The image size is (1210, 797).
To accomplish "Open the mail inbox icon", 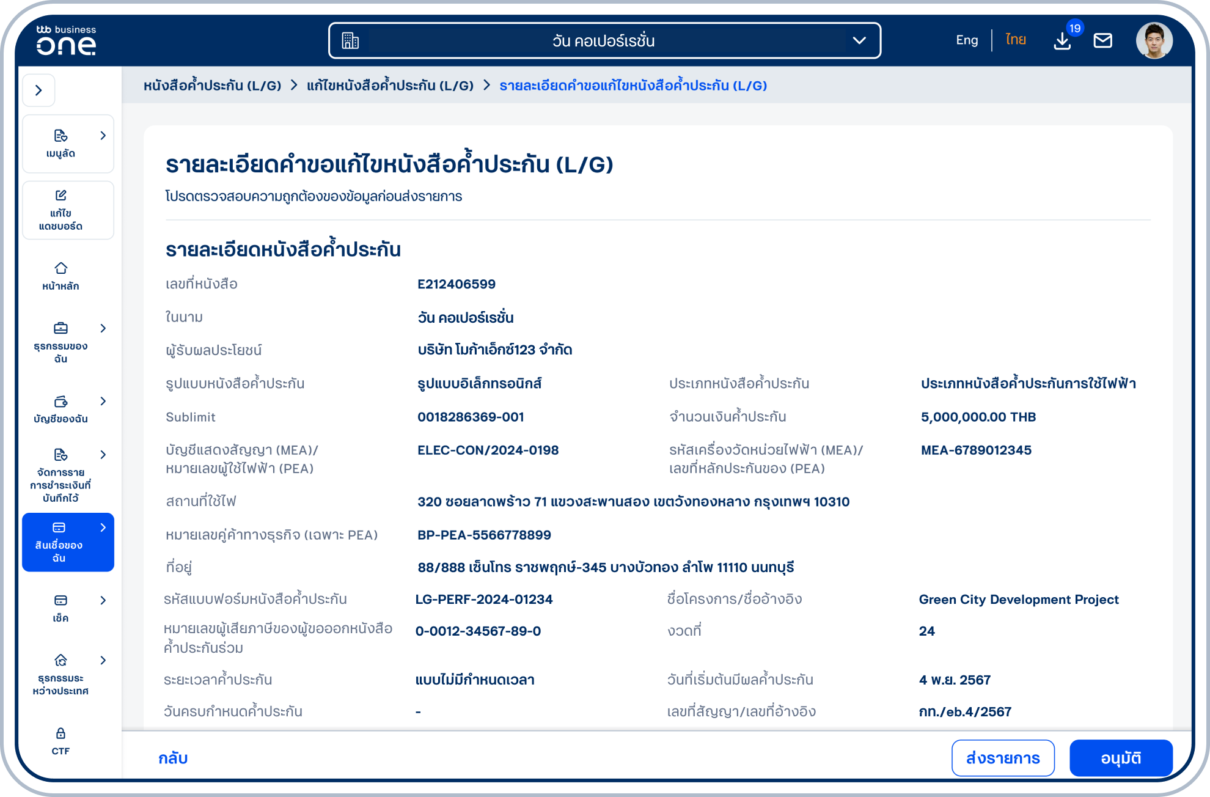I will (1103, 40).
